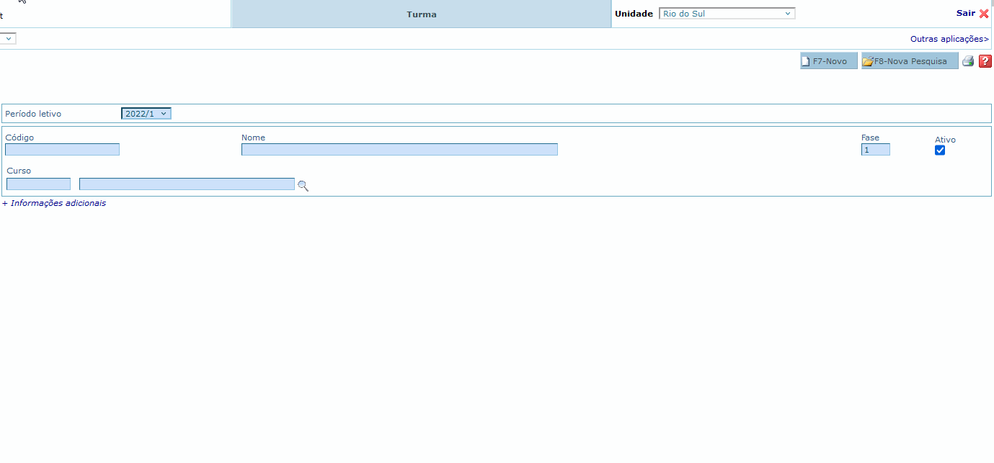Image resolution: width=994 pixels, height=463 pixels.
Task: Focus the Curso name input field
Action: click(x=187, y=184)
